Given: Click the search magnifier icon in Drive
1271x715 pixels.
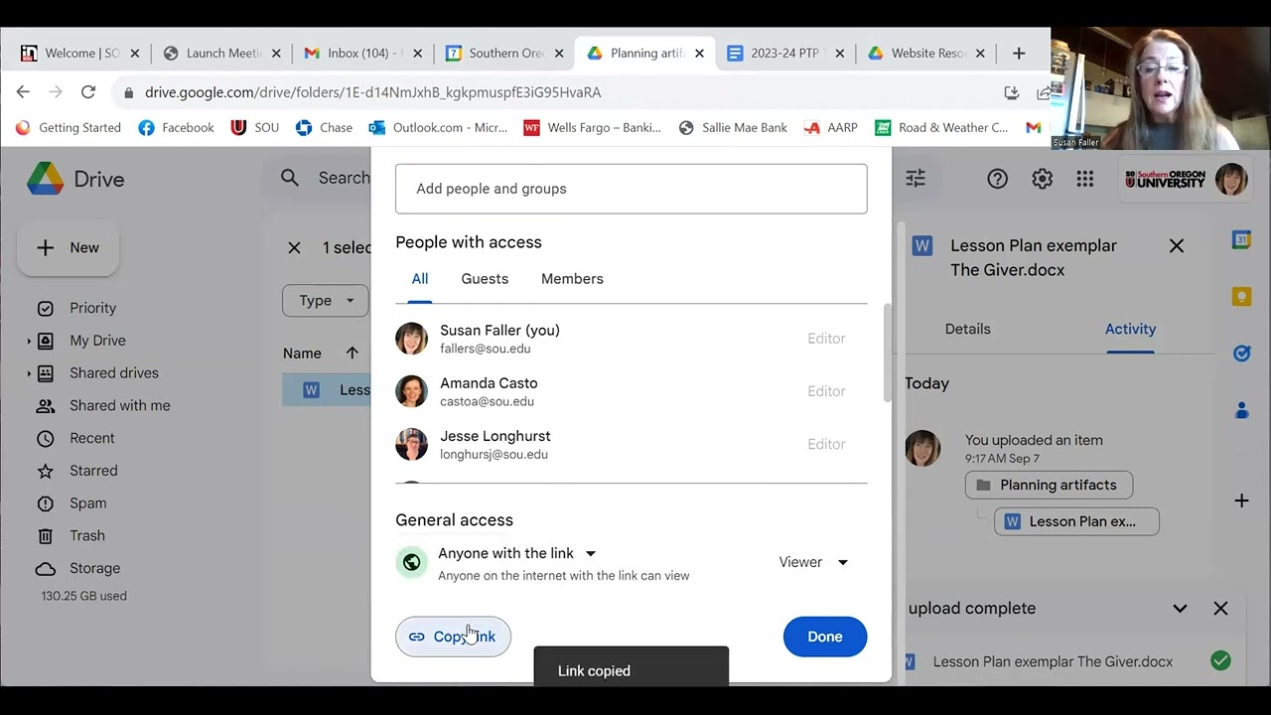Looking at the screenshot, I should click(290, 178).
